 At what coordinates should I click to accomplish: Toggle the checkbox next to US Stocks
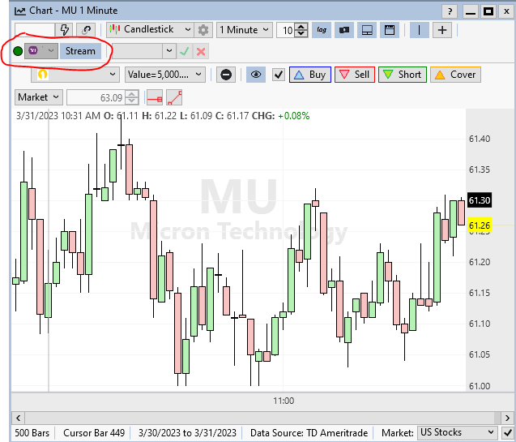(507, 432)
